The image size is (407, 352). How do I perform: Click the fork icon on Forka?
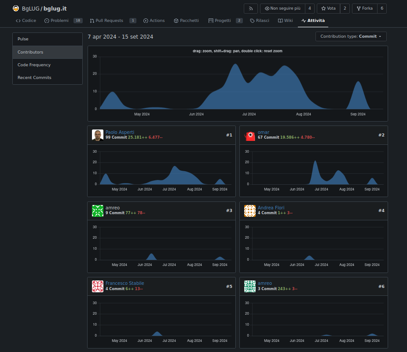point(359,8)
